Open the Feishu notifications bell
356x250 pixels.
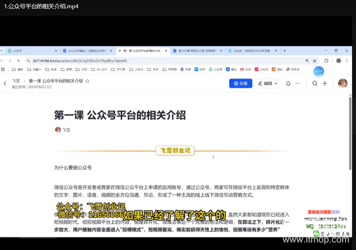click(x=288, y=83)
